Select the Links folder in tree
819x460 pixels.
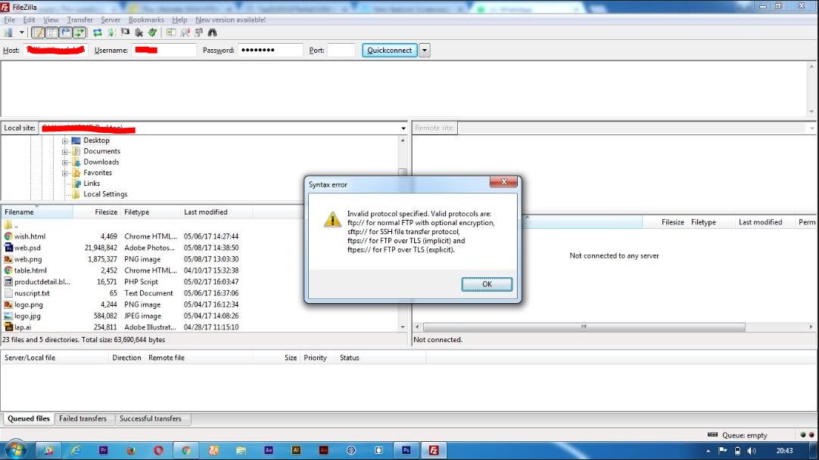(x=92, y=184)
